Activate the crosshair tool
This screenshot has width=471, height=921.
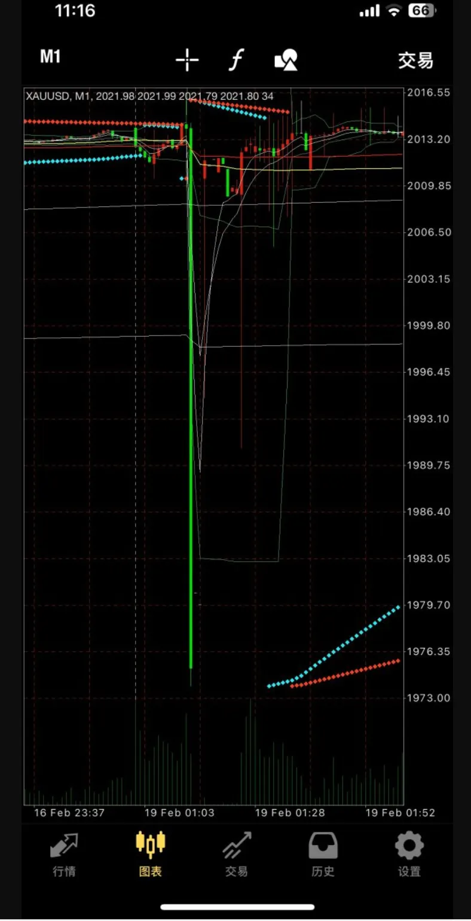pos(187,60)
